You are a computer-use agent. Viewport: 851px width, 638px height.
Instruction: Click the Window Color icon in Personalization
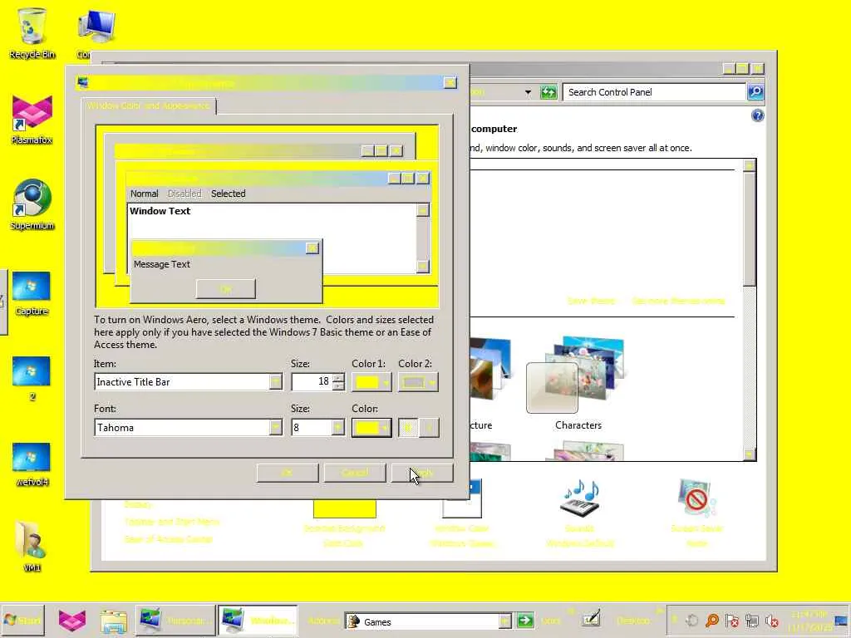[462, 499]
